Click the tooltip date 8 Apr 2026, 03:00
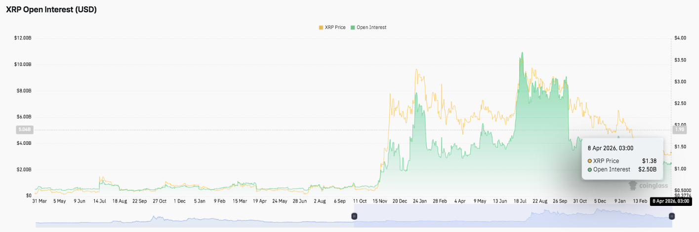699x232 pixels. click(611, 148)
